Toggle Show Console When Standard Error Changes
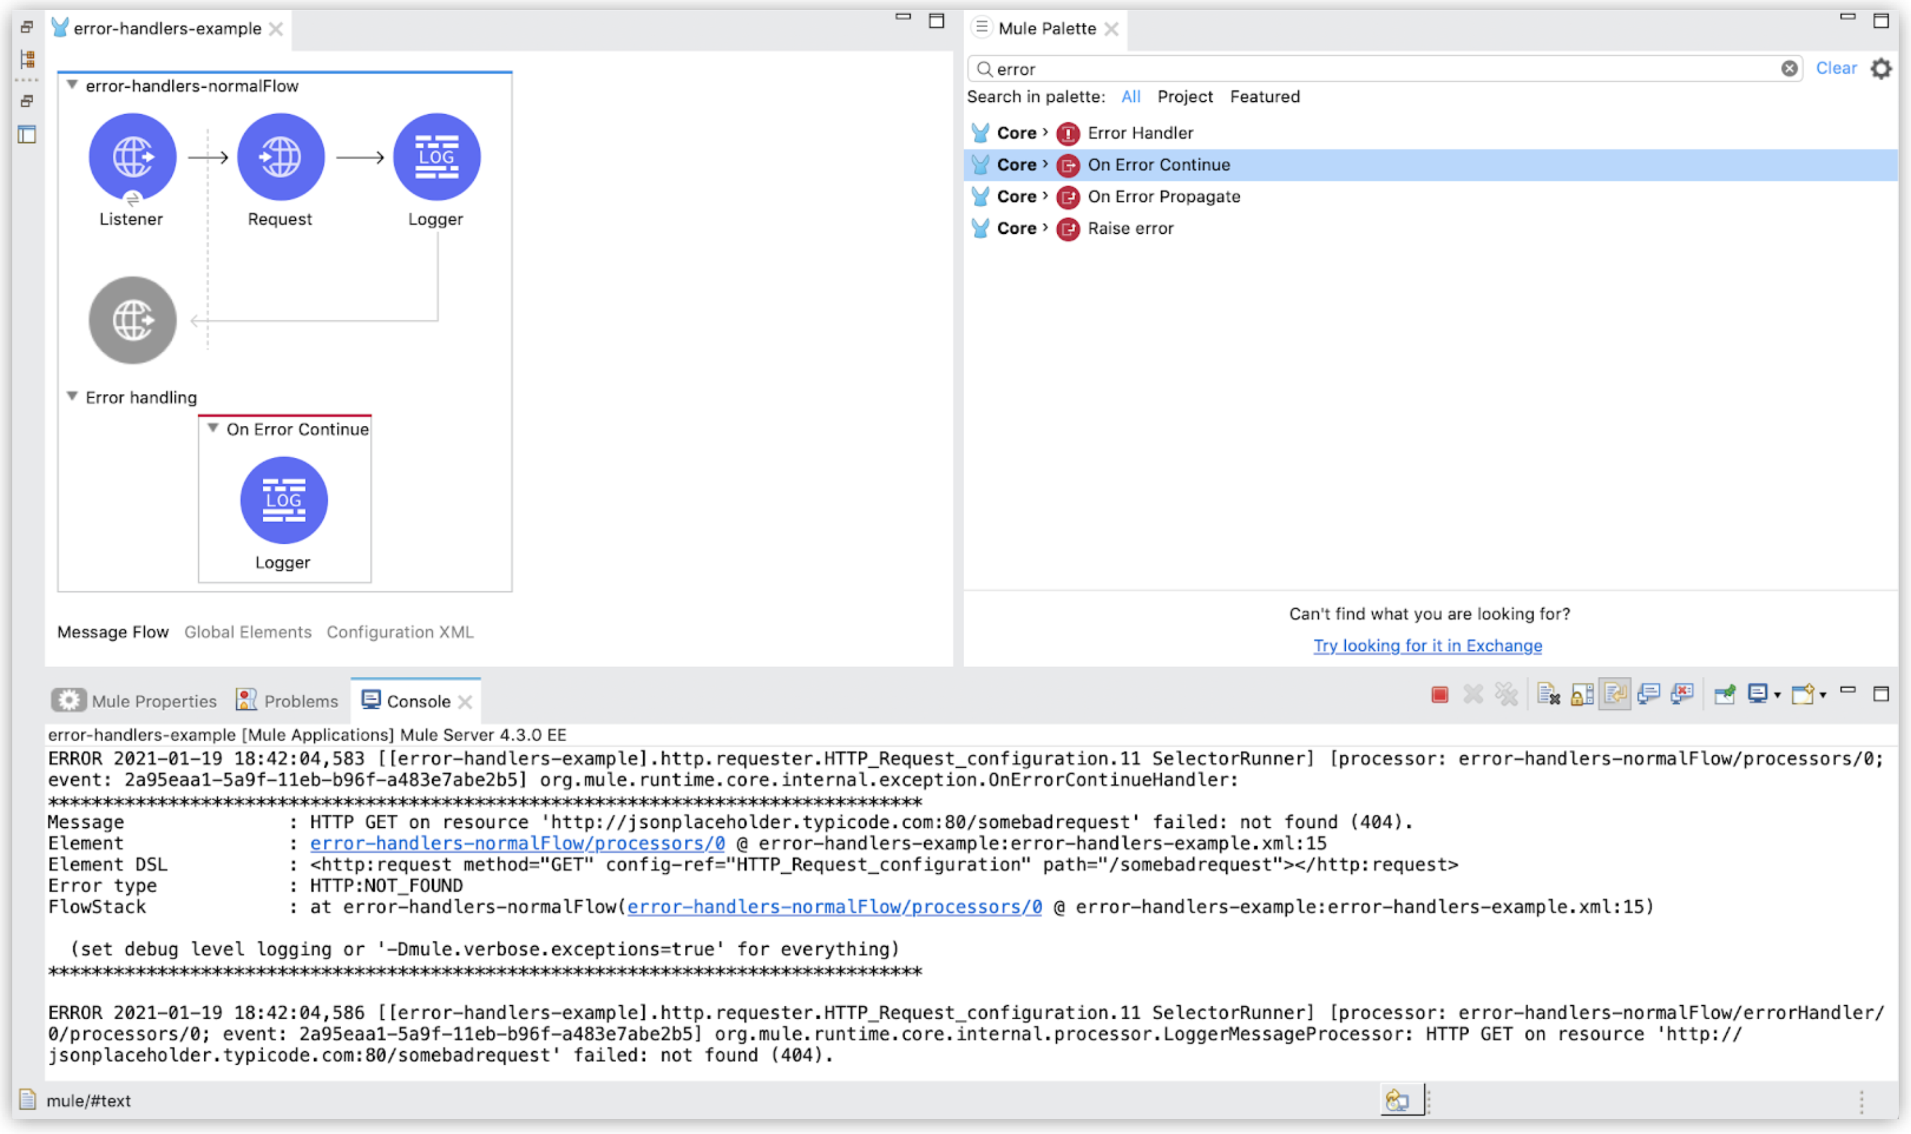 tap(1683, 694)
